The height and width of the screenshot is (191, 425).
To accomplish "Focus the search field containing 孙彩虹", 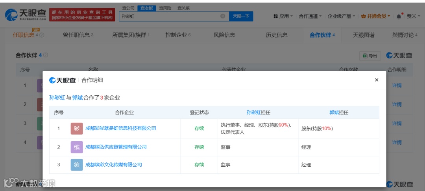I will tap(174, 16).
